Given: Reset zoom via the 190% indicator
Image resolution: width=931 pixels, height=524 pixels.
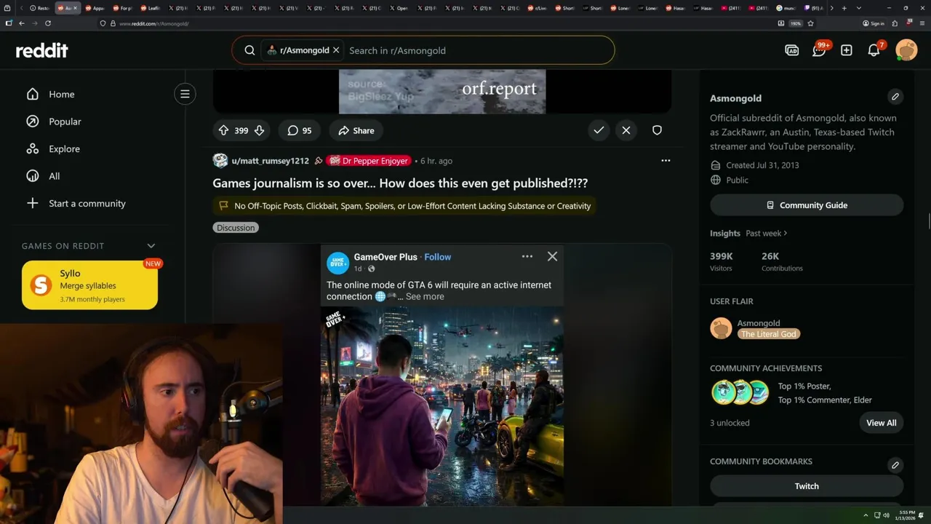Looking at the screenshot, I should click(796, 23).
